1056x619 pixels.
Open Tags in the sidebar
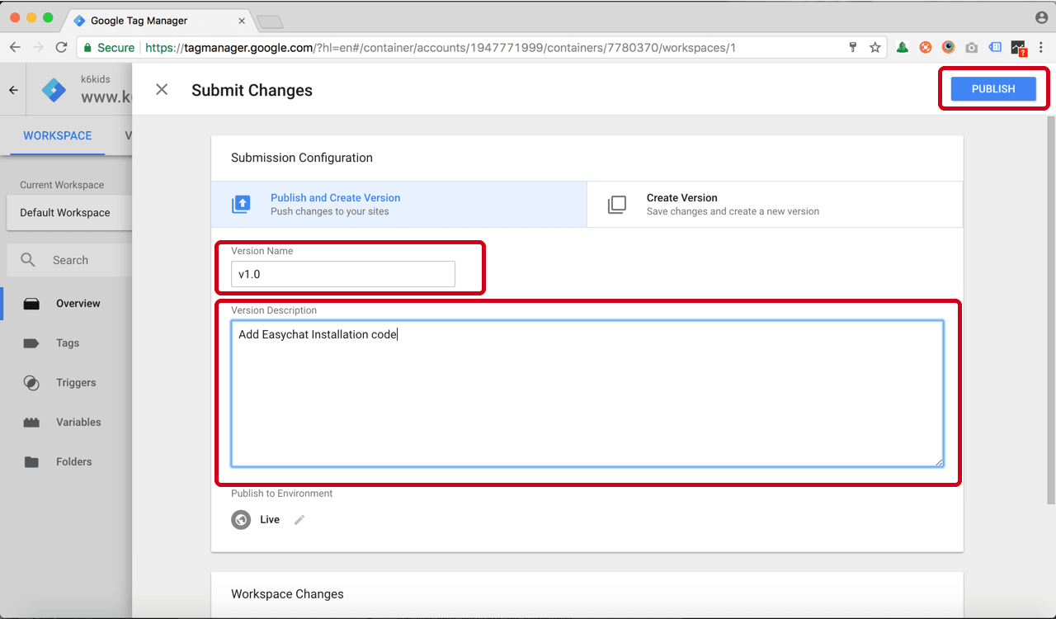point(68,343)
